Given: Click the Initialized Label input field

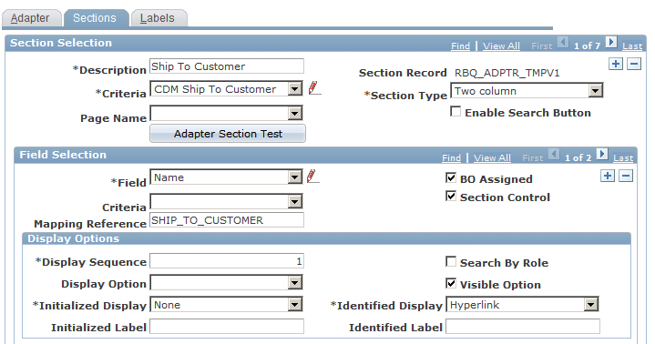Looking at the screenshot, I should pos(227,327).
